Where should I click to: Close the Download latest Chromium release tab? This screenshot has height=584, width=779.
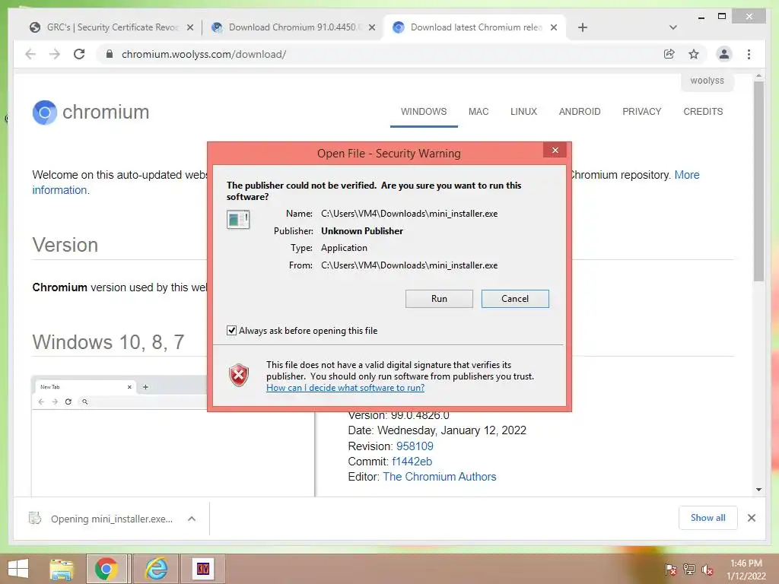(x=554, y=28)
